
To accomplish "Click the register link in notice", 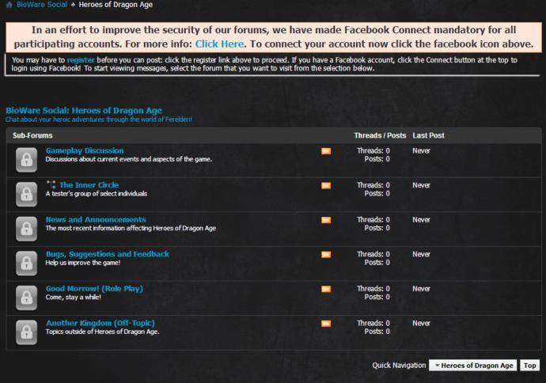I will pos(81,60).
